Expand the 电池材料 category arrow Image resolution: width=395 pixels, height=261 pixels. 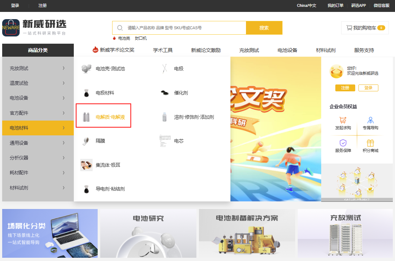(x=64, y=128)
